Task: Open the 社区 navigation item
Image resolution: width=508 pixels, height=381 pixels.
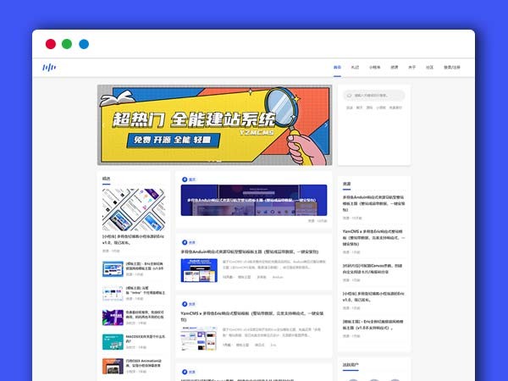Action: tap(429, 68)
